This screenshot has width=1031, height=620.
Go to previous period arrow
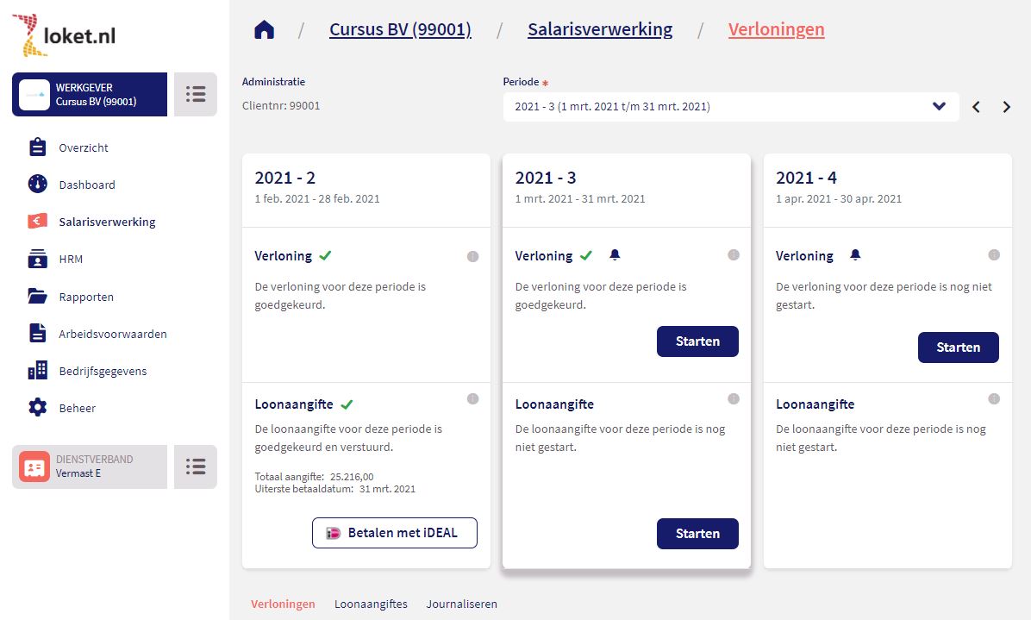click(976, 107)
